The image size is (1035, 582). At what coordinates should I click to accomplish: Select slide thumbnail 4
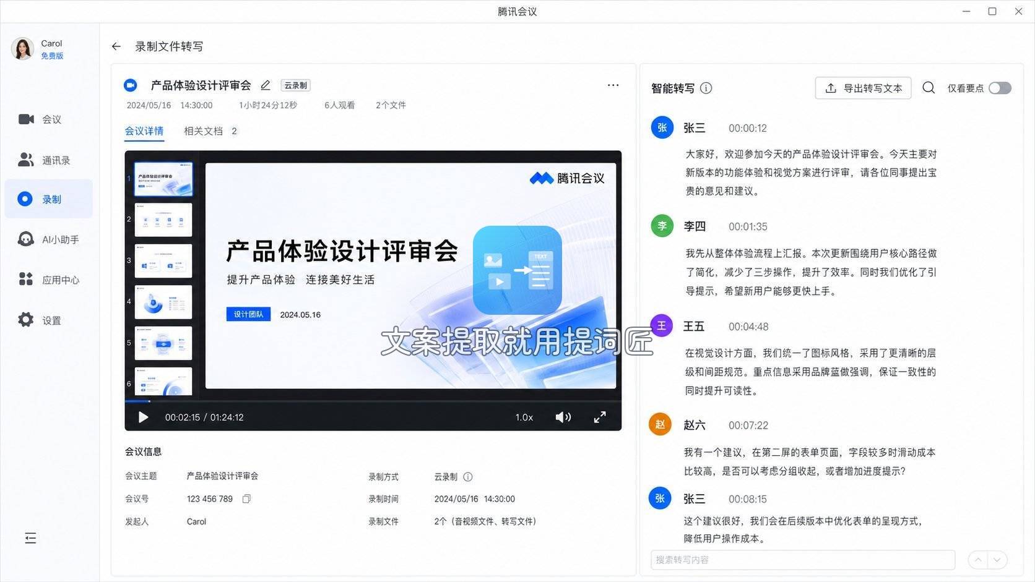tap(163, 302)
